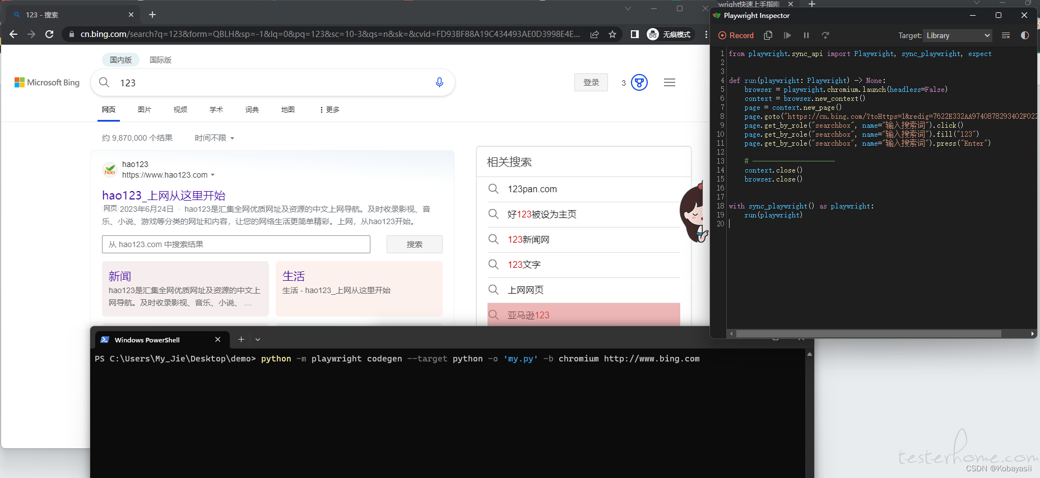
Task: Select the 国内版 tab
Action: [120, 60]
